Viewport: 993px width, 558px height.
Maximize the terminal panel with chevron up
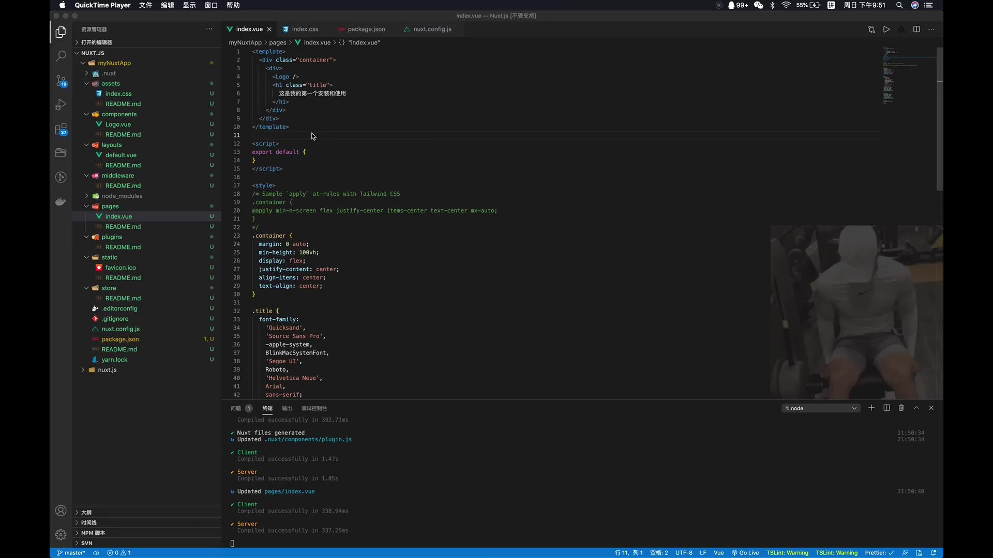pyautogui.click(x=916, y=408)
